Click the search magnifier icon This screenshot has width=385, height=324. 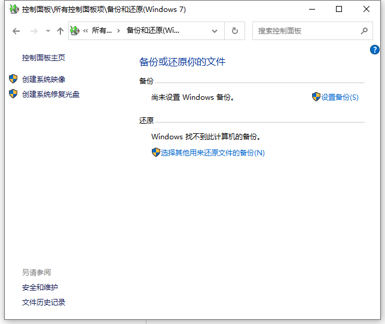point(364,31)
